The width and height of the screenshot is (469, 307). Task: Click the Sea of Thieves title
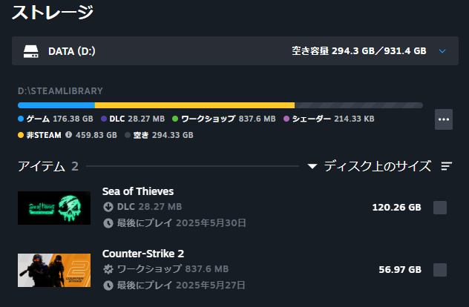pos(138,191)
